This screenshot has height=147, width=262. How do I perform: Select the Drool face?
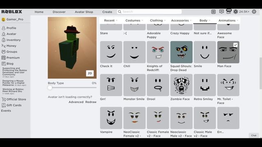[x=158, y=85]
